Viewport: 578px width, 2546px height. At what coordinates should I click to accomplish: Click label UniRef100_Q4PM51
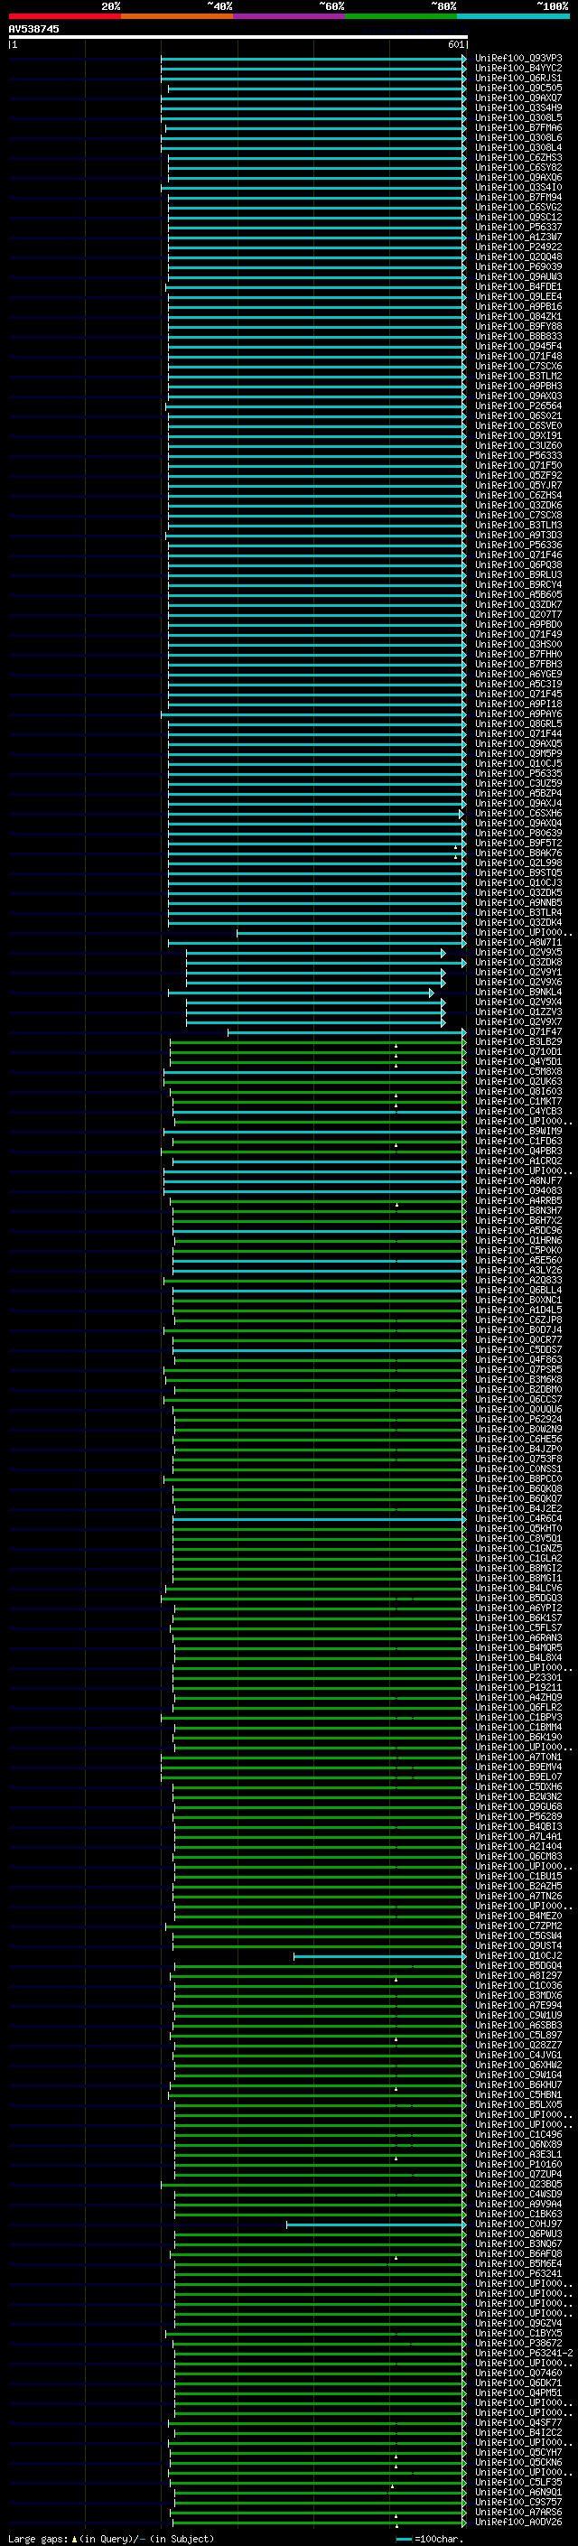[517, 2392]
